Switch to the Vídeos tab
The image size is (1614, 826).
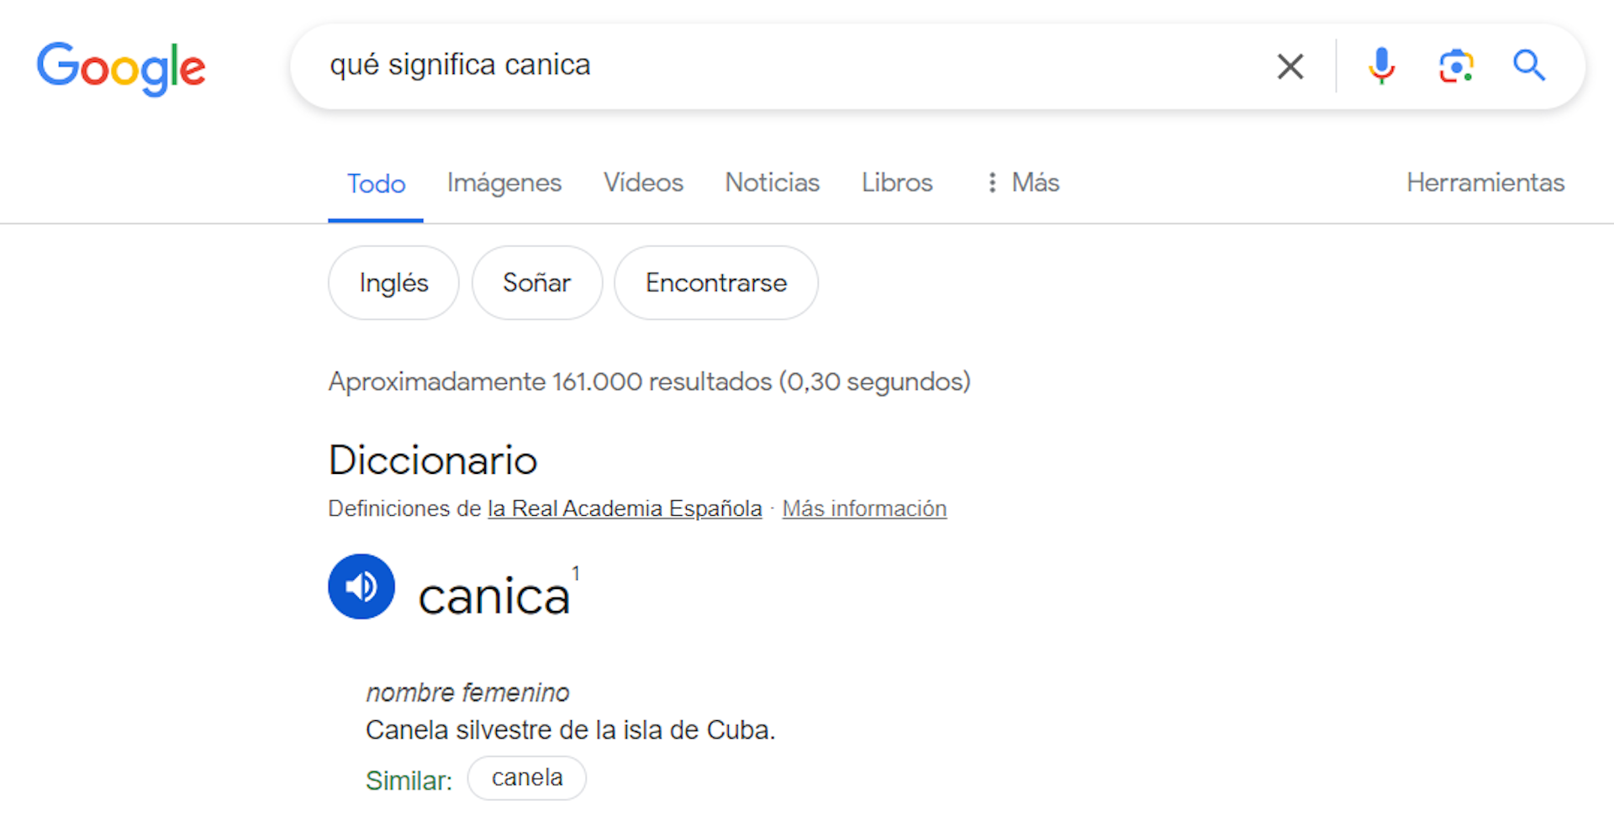pos(643,182)
